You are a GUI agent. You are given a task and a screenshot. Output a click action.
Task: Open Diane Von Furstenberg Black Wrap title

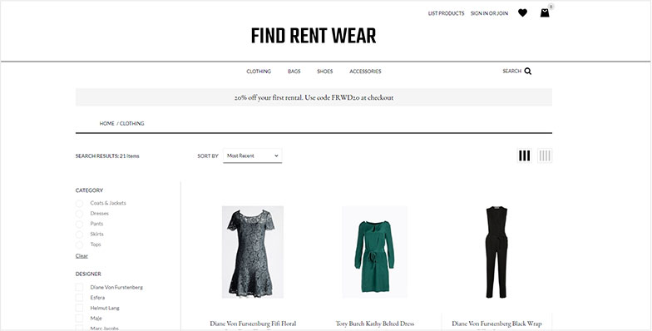tap(496, 324)
